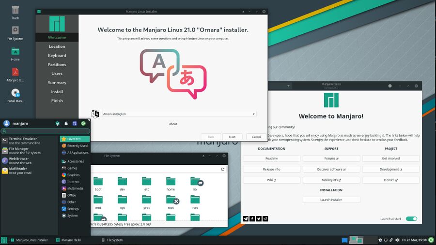Click Next in the installer
Image resolution: width=436 pixels, height=245 pixels.
pos(232,137)
